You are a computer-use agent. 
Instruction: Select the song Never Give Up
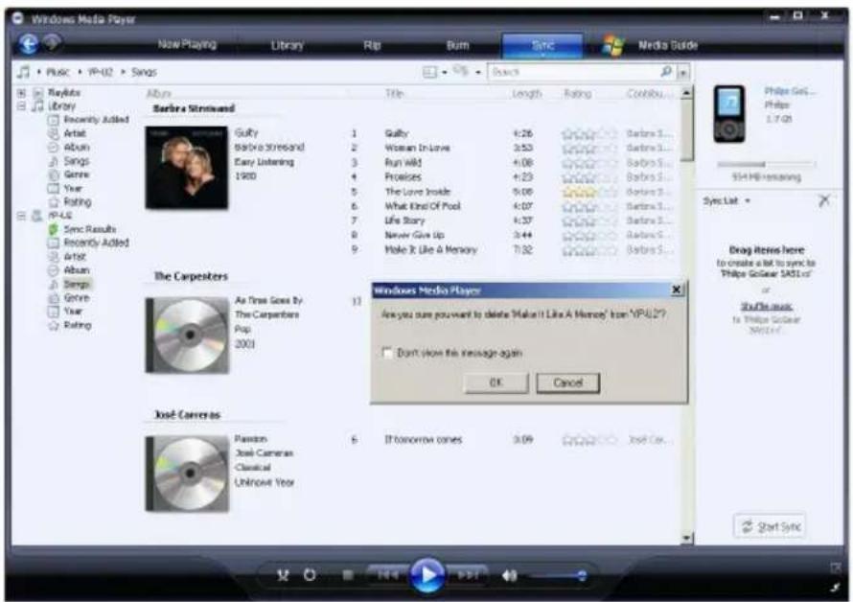415,235
